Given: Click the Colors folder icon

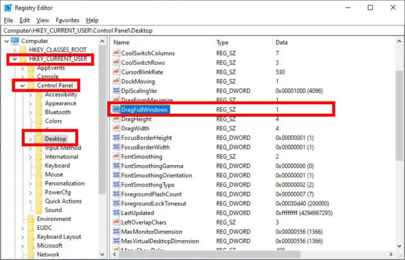Looking at the screenshot, I should [x=39, y=121].
